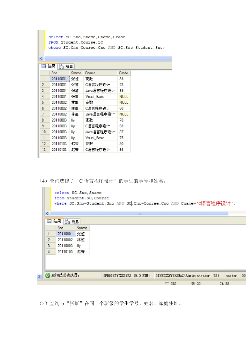Select the lily cell in lower grid row 3
The width and height of the screenshot is (246, 348).
coord(82,246)
